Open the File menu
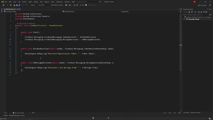 pos(6,2)
